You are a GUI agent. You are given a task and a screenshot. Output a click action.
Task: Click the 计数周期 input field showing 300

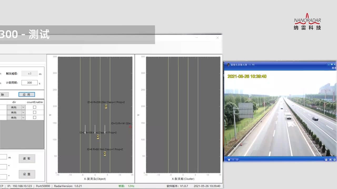point(29,82)
